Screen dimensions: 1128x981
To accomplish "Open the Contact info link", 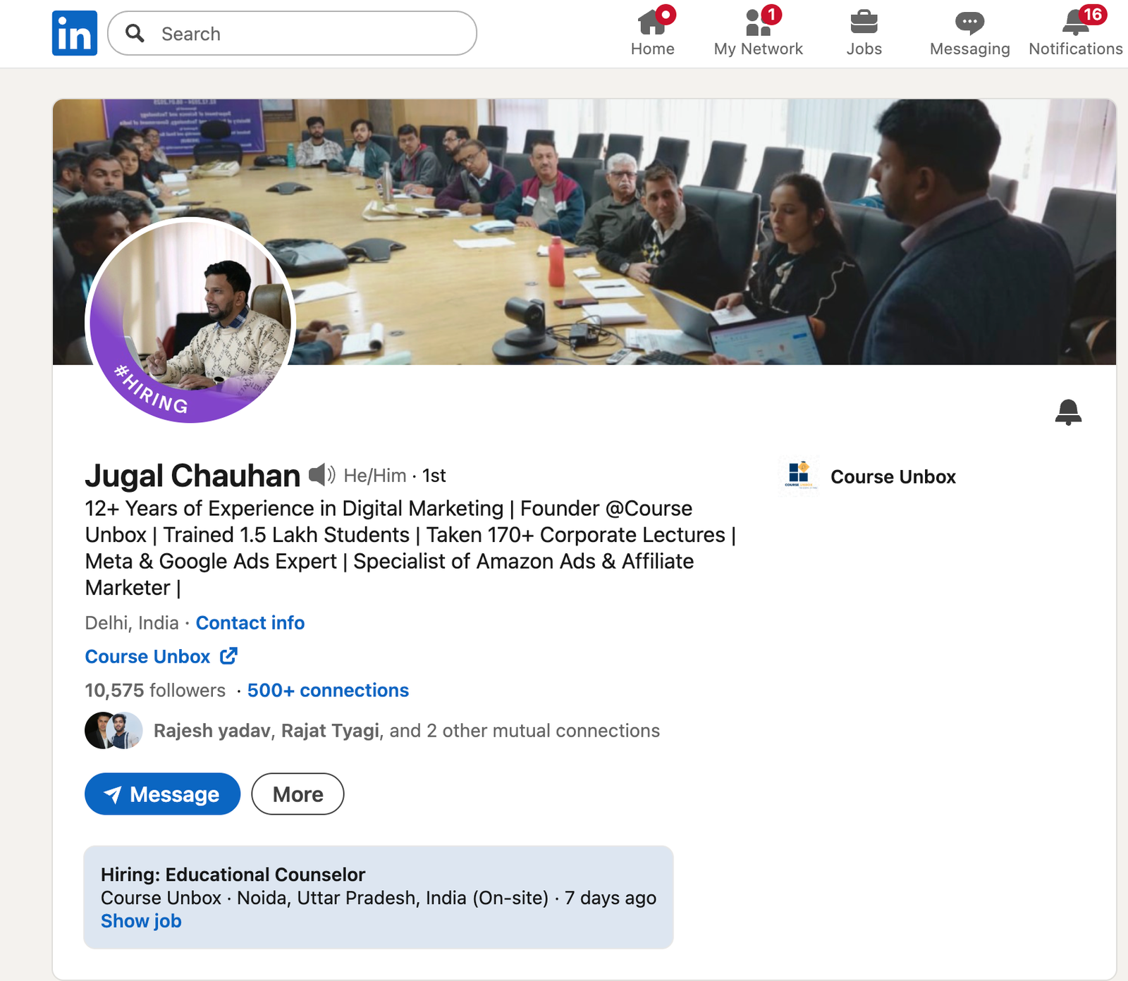I will pyautogui.click(x=250, y=623).
